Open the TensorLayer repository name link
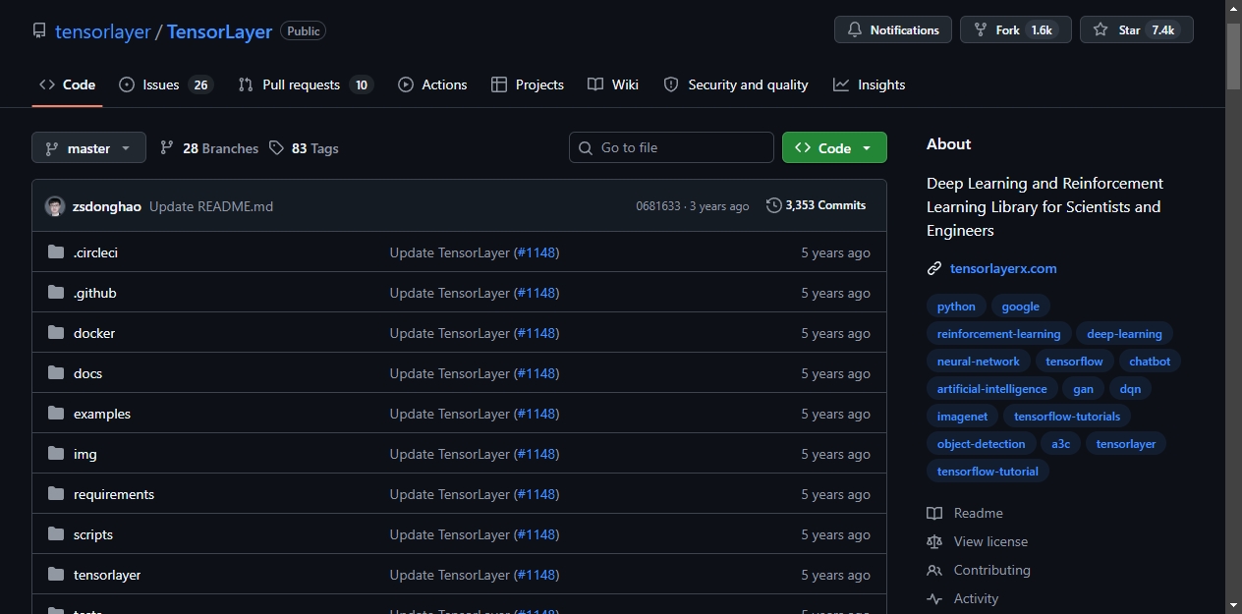 click(x=219, y=31)
